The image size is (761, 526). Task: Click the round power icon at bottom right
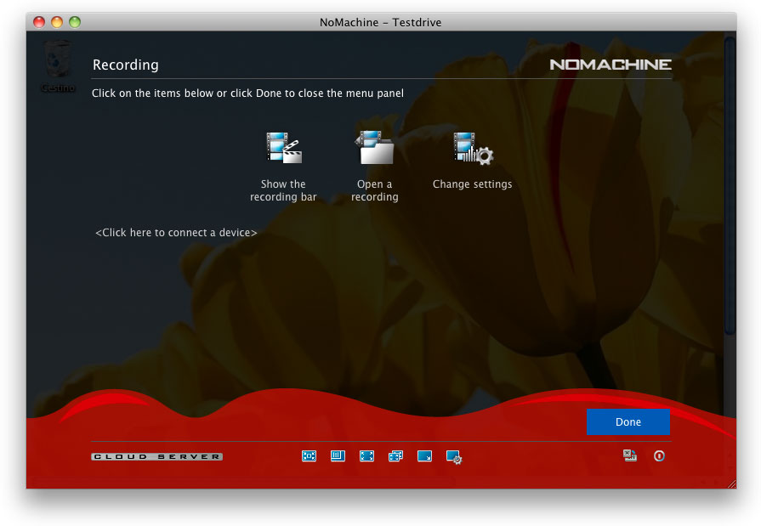659,456
